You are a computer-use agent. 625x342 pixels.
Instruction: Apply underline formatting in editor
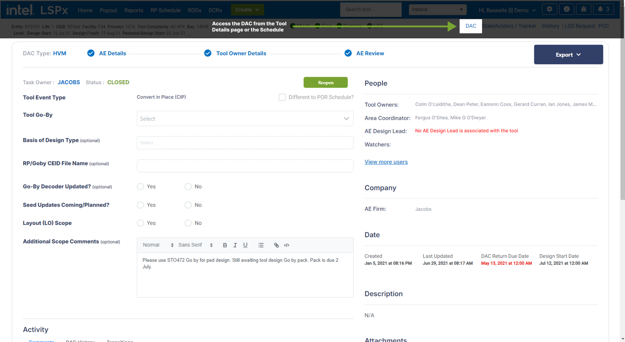tap(245, 245)
